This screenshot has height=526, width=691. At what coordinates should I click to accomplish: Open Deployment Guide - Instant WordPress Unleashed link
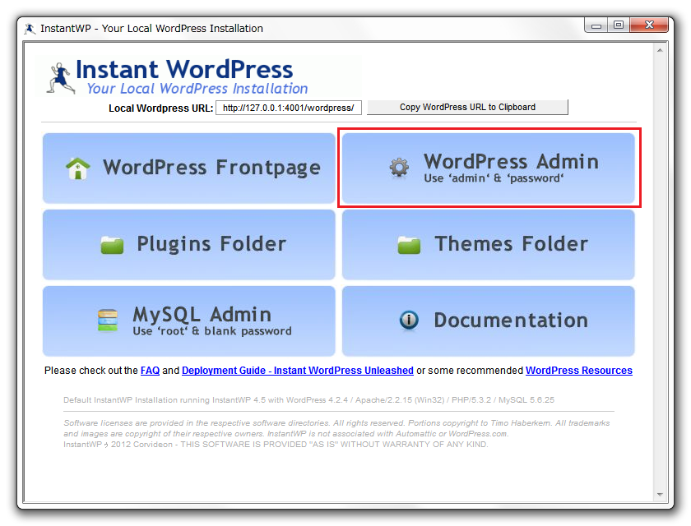pos(298,371)
